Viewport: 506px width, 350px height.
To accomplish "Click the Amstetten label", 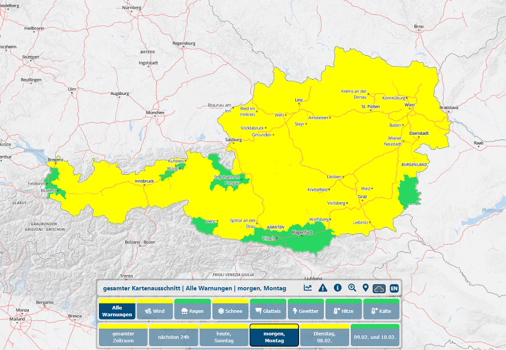I will 318,118.
